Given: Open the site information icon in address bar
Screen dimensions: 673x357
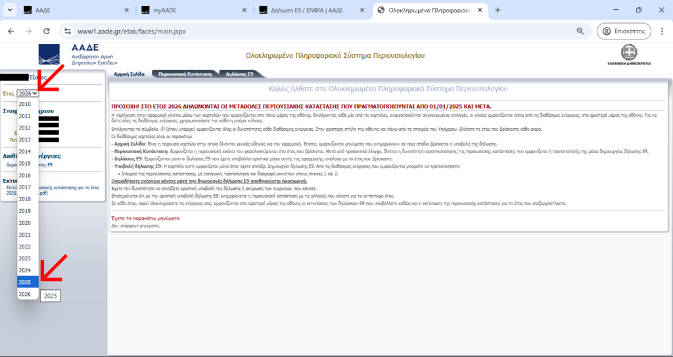Looking at the screenshot, I should point(66,31).
